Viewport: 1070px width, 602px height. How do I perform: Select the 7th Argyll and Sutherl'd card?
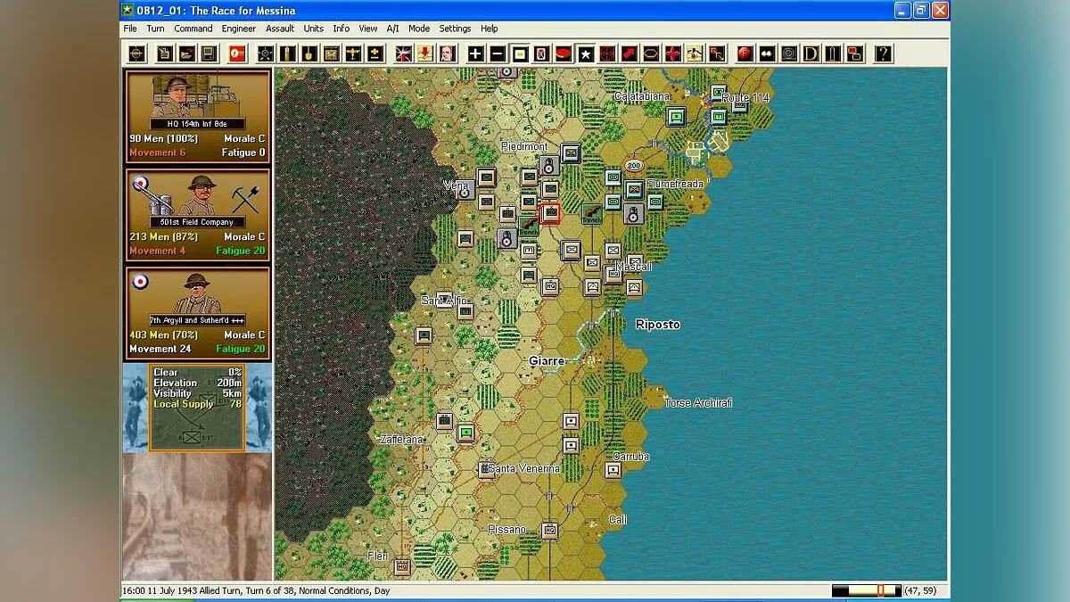pos(198,312)
